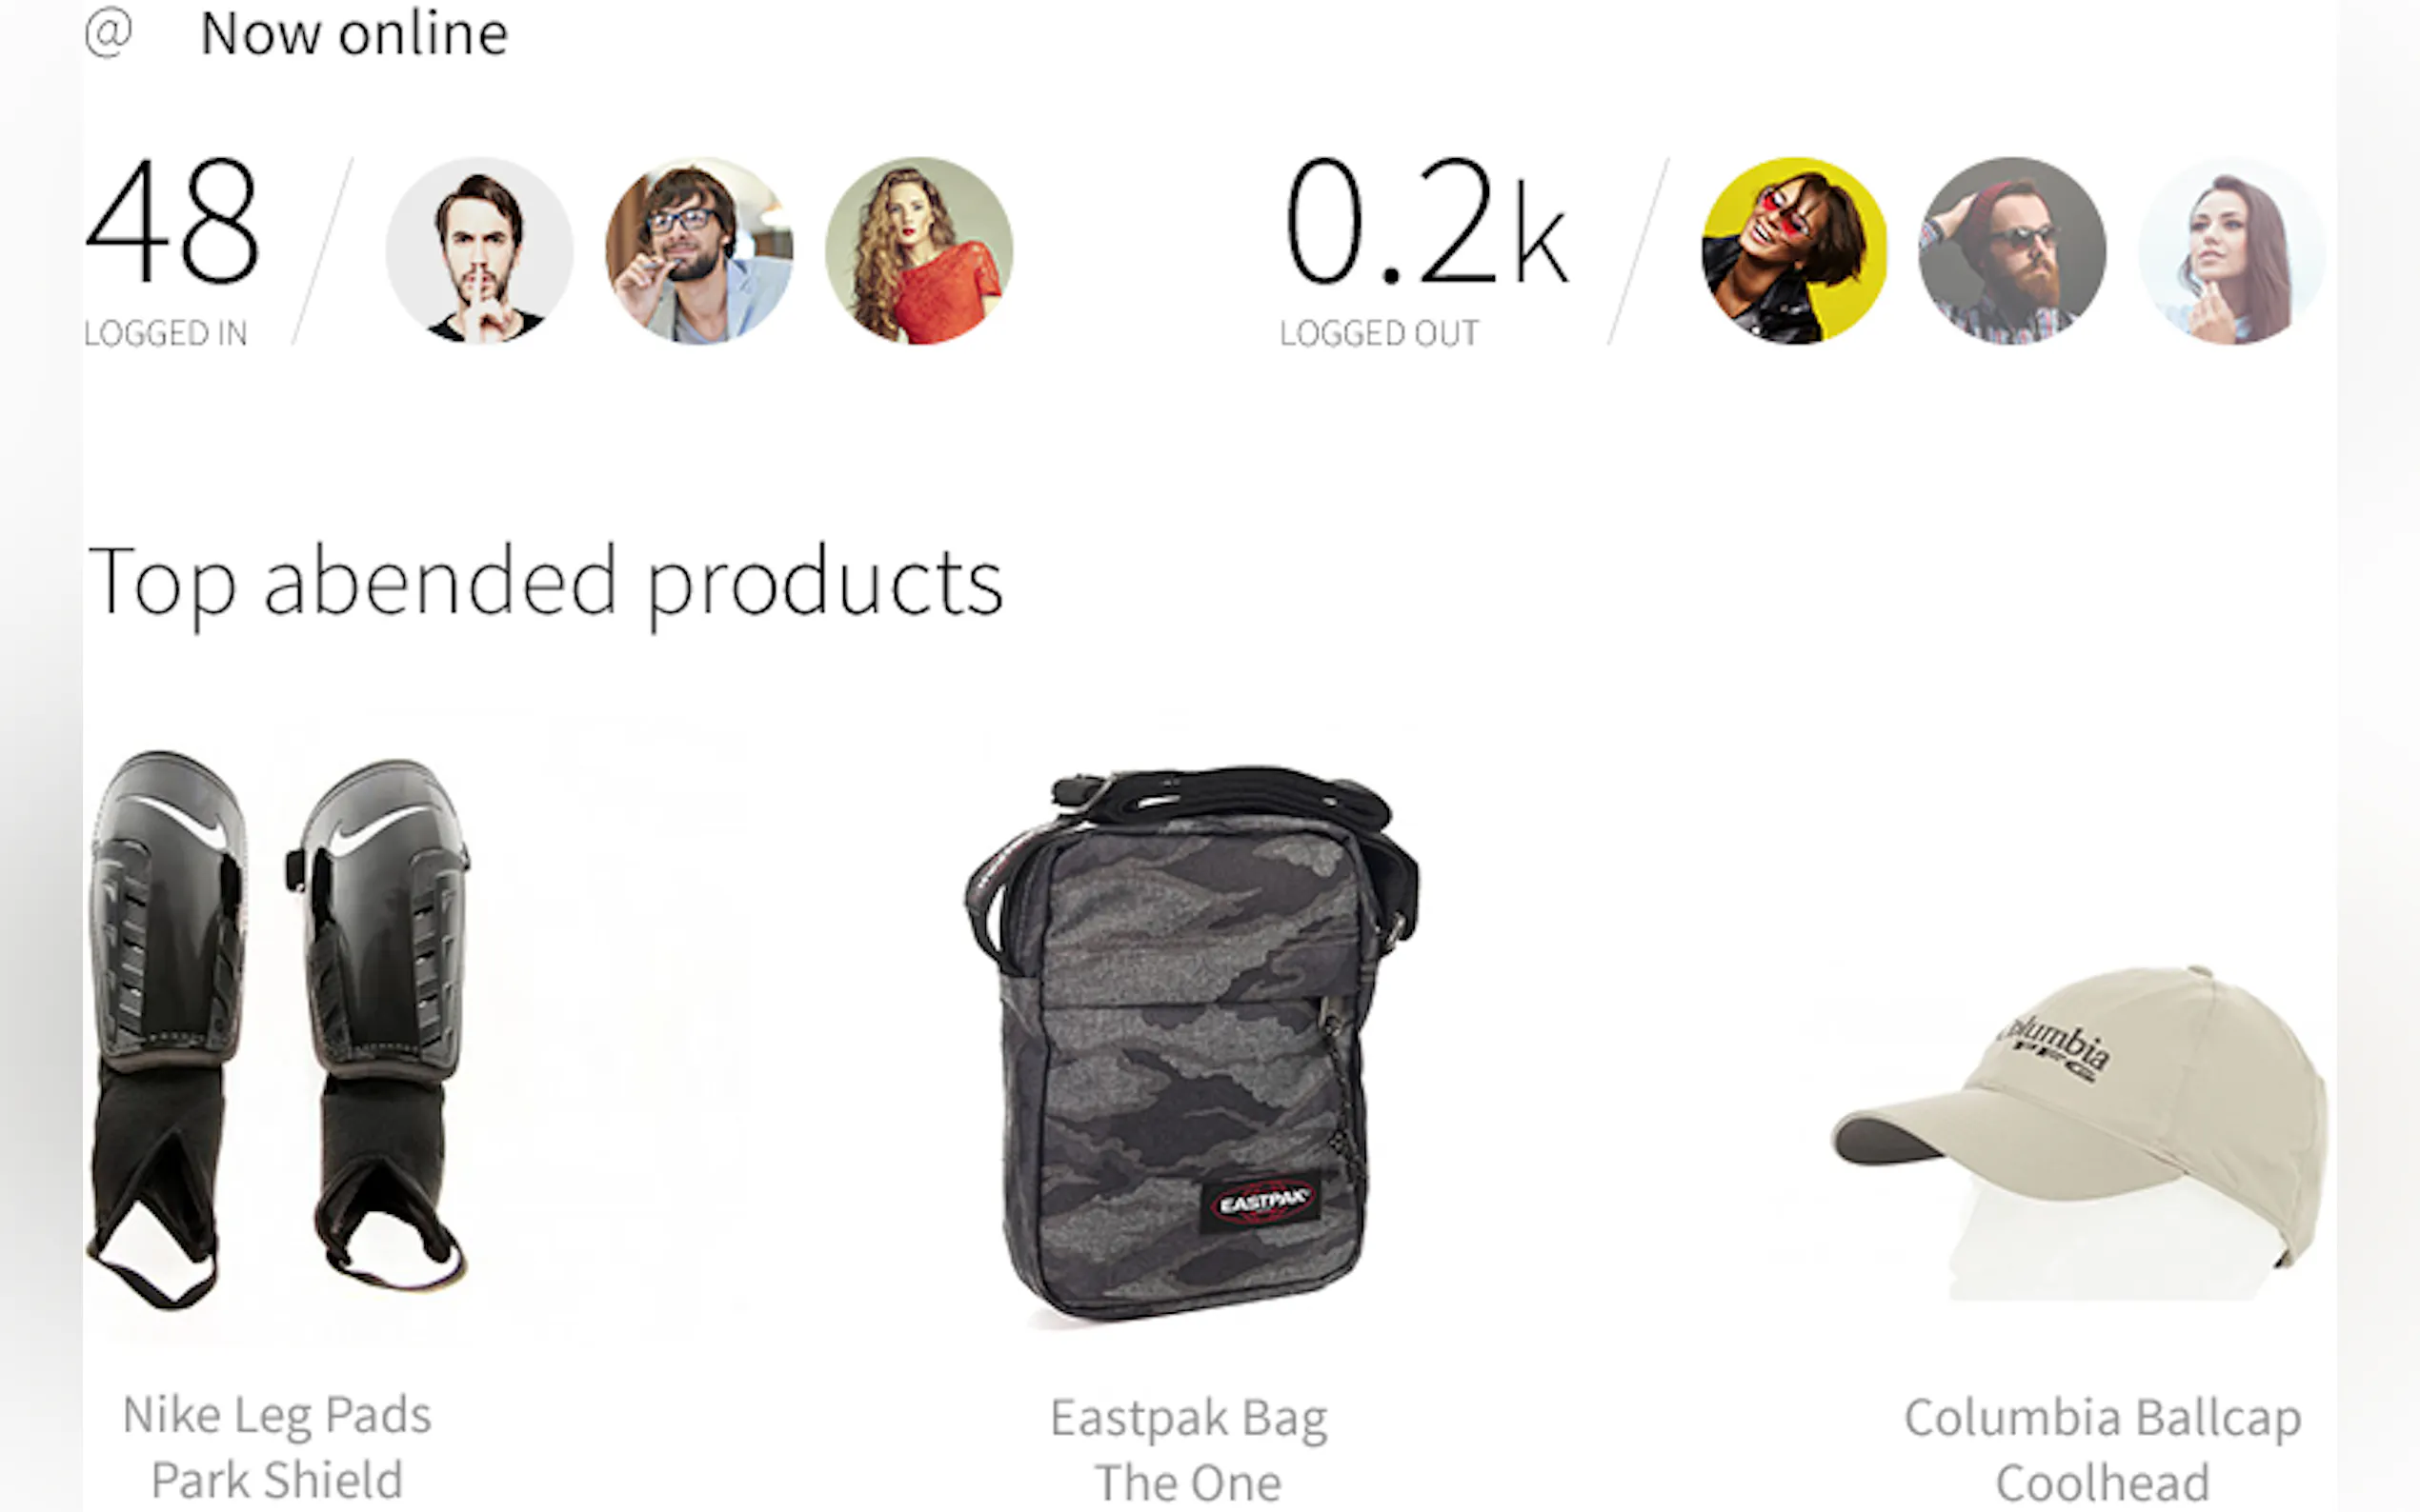Click the Eastpak Bag The One link
This screenshot has height=1512, width=2420.
tap(1189, 1449)
